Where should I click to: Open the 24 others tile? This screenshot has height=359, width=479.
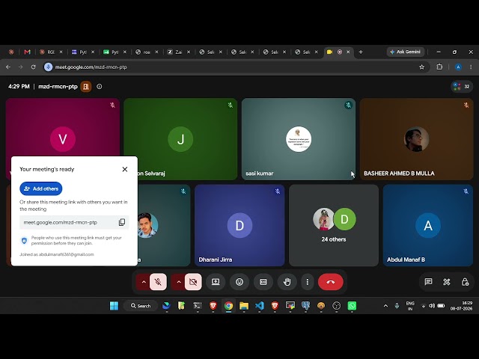coord(334,225)
